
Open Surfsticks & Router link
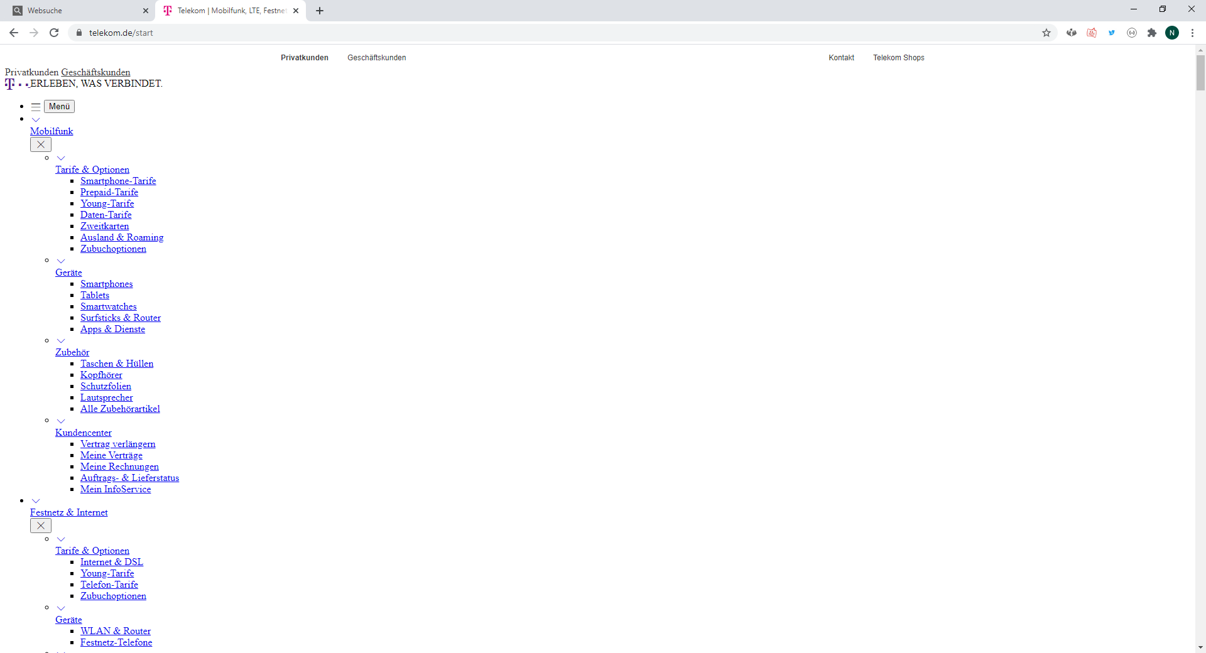click(x=121, y=318)
